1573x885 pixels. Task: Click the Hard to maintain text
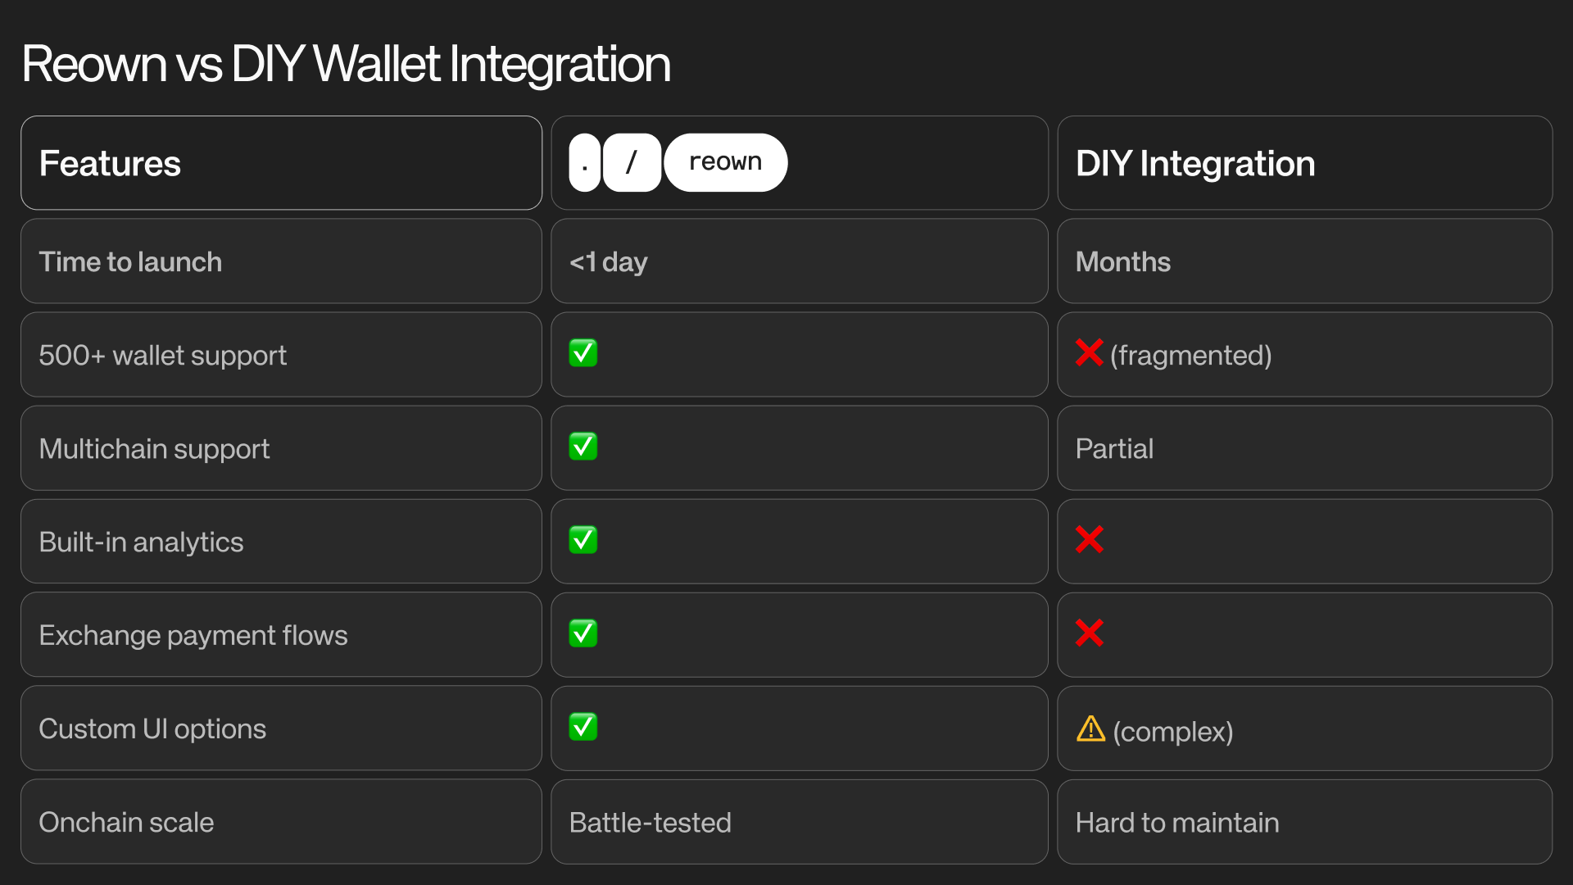click(x=1176, y=823)
